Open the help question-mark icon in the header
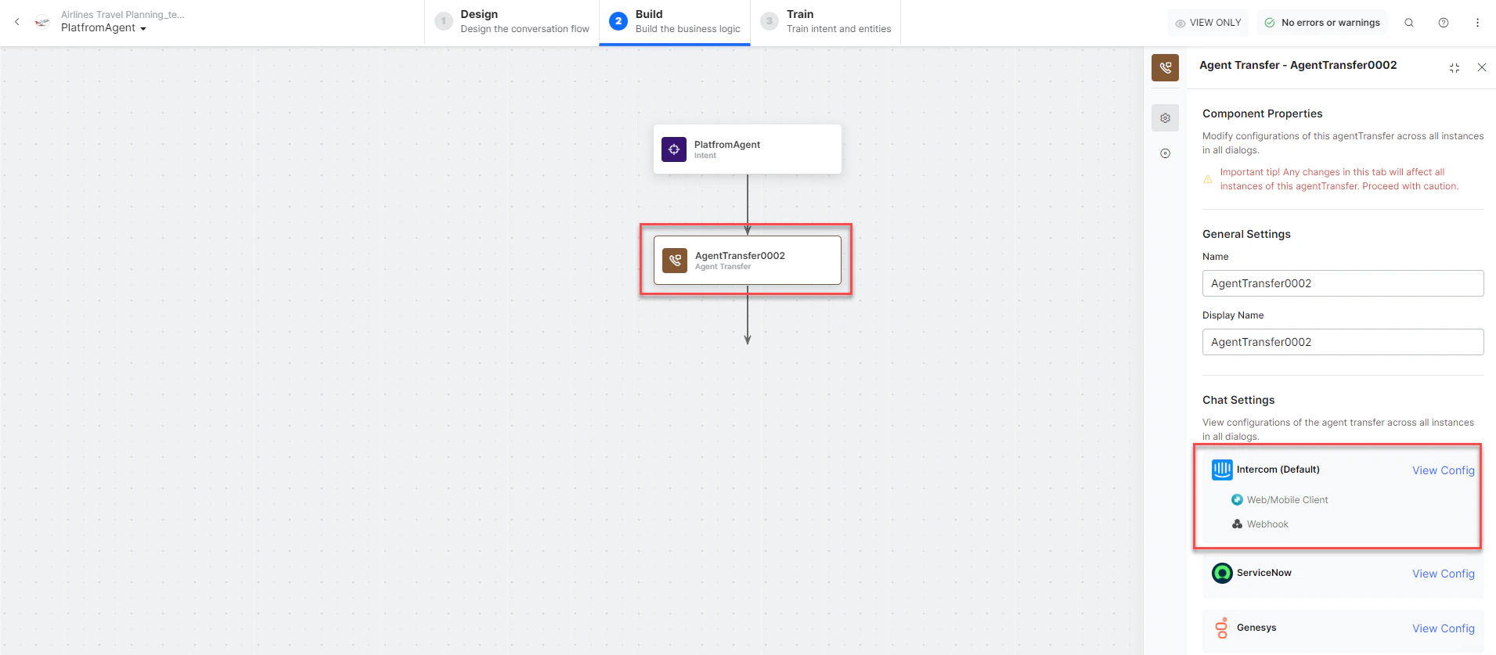The width and height of the screenshot is (1496, 655). 1444,22
